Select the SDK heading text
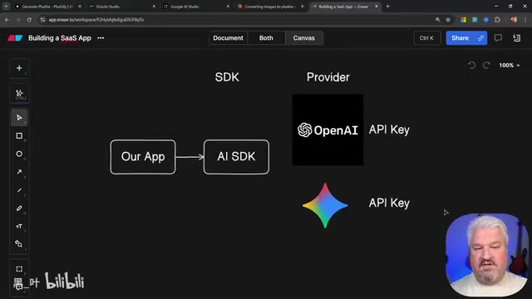This screenshot has width=532, height=299. click(227, 77)
